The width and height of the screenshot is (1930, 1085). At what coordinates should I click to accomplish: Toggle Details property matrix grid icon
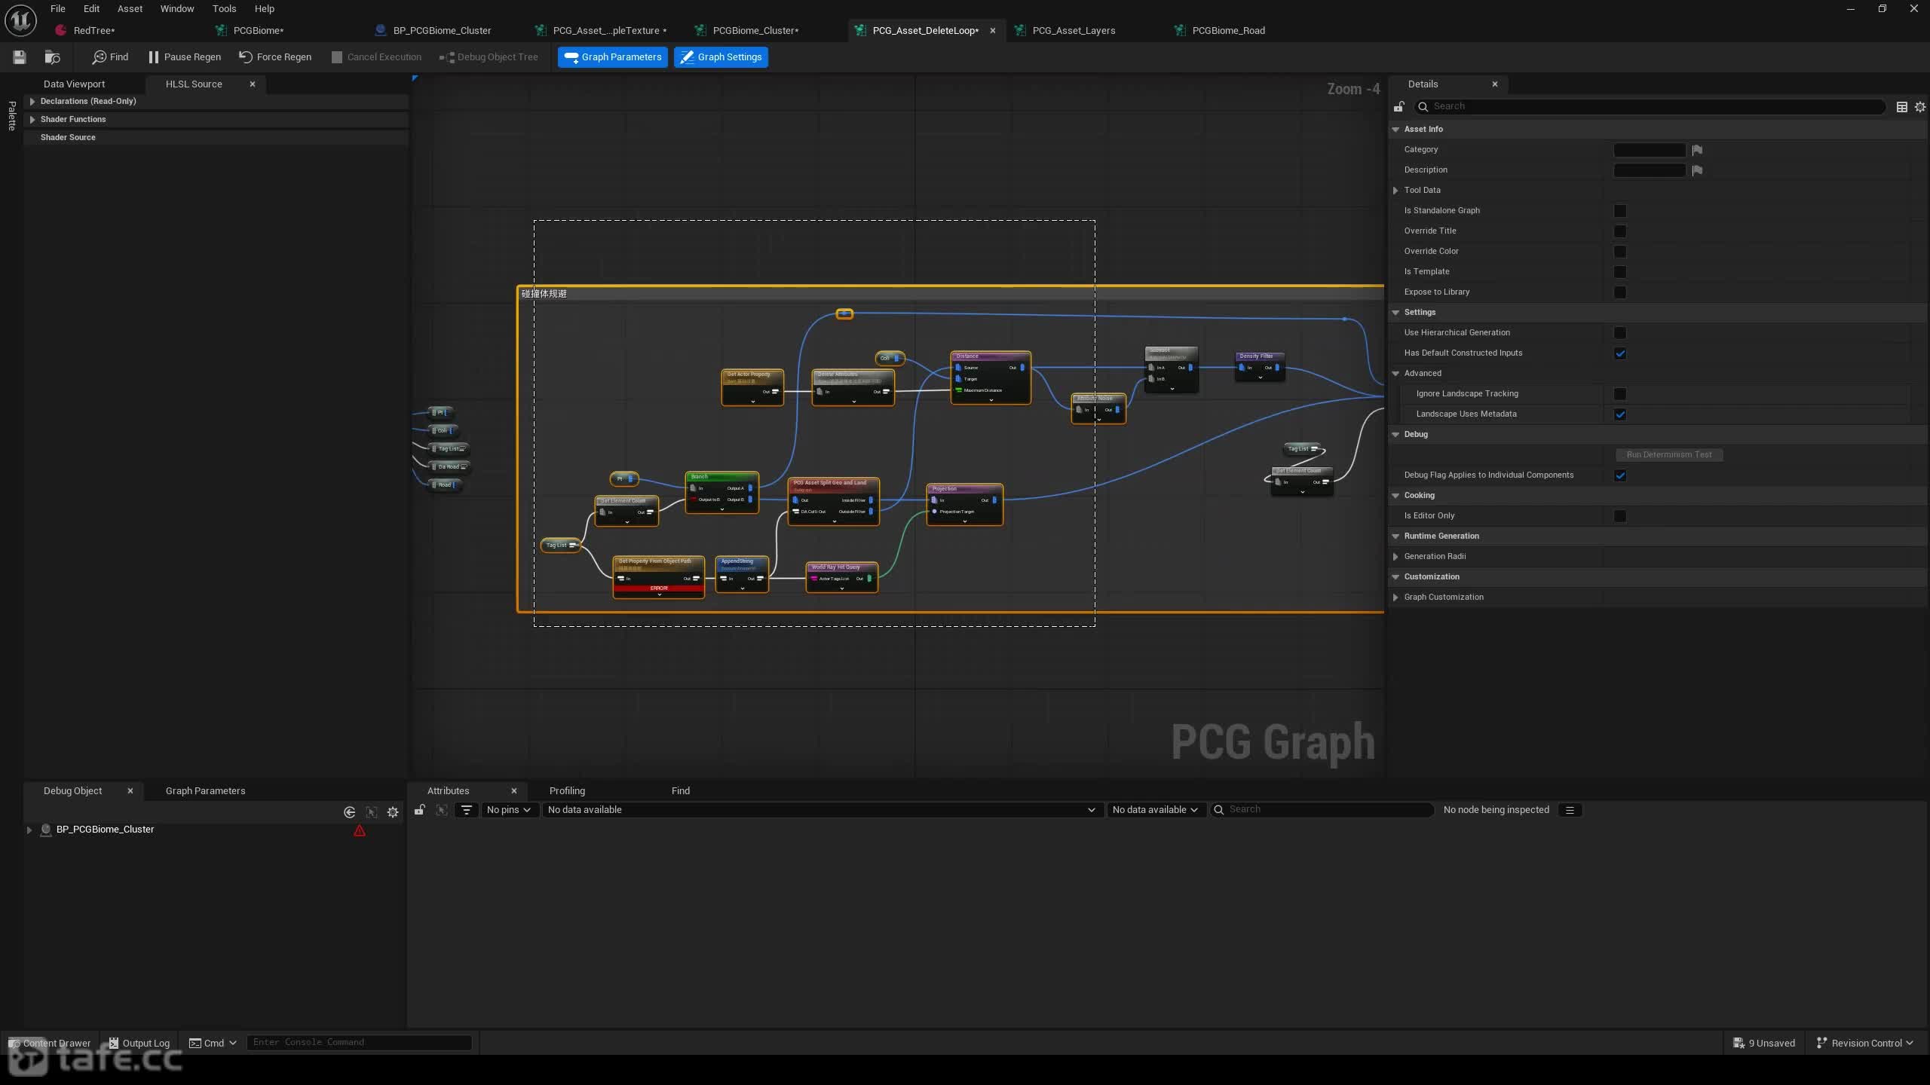1902,107
